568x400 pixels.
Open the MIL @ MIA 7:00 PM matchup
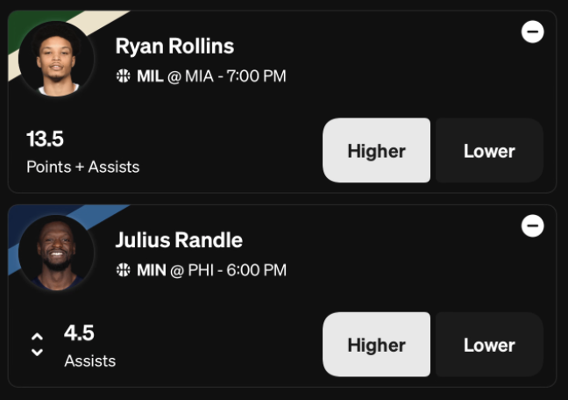(211, 76)
